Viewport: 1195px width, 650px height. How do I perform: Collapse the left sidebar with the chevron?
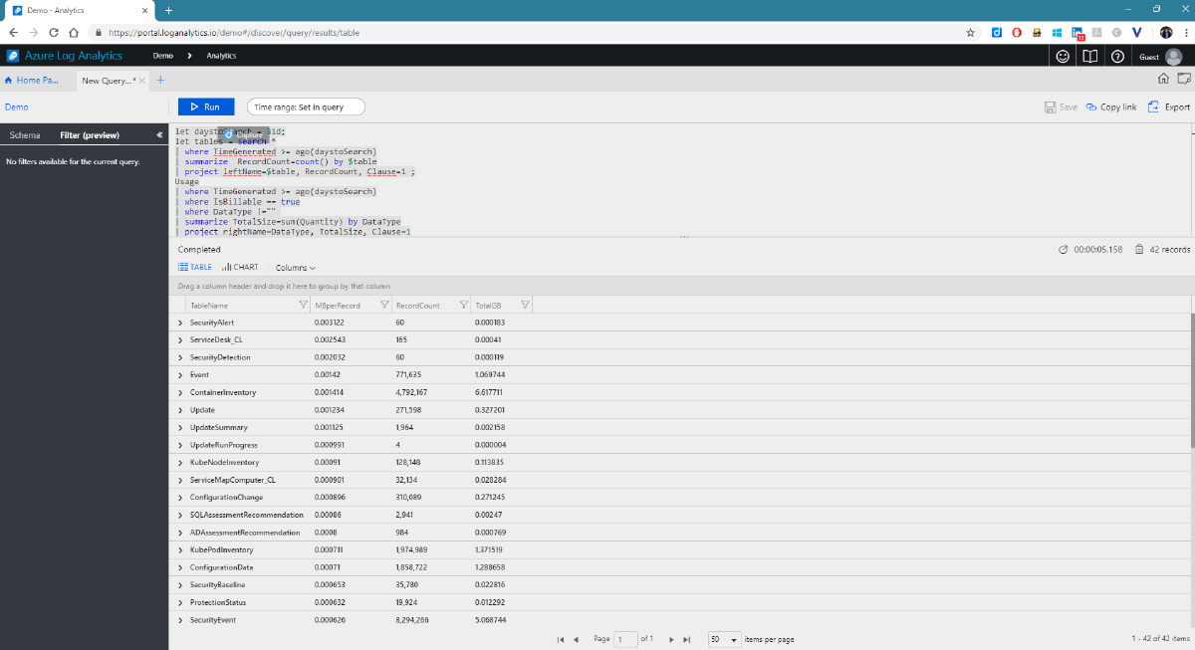click(x=159, y=134)
